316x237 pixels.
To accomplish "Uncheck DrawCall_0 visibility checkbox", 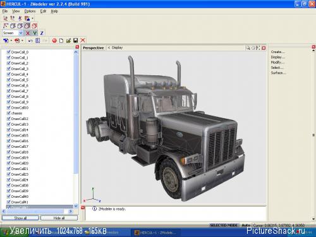I will [x=9, y=52].
